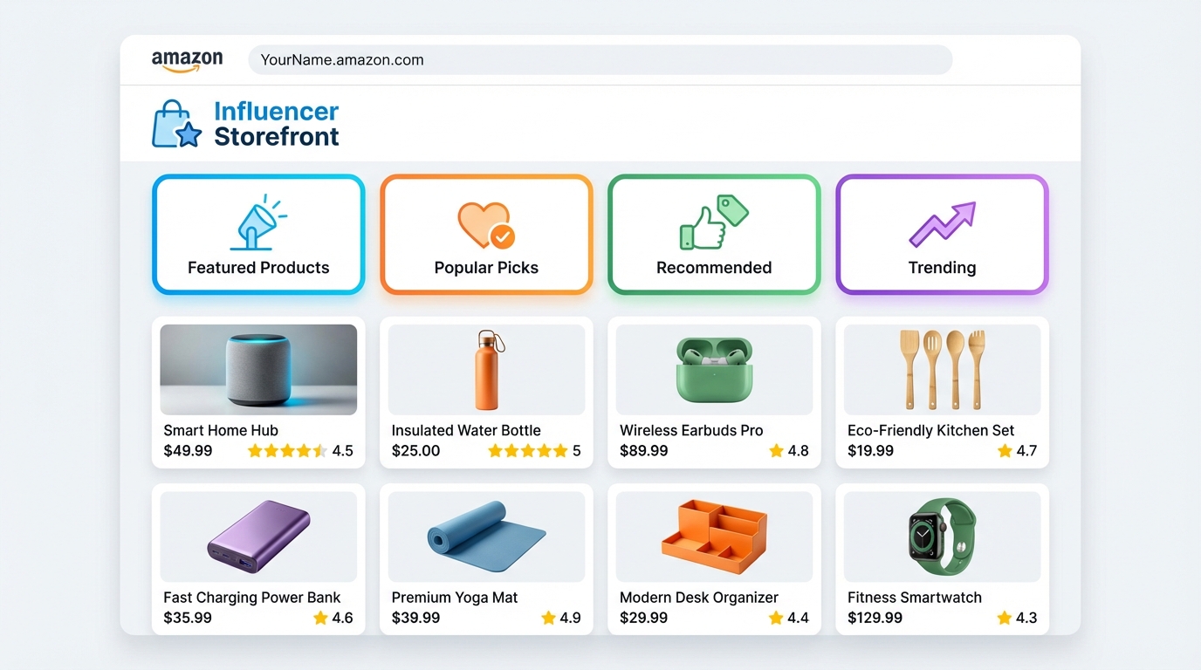The height and width of the screenshot is (670, 1201).
Task: Click the star icon beside Fitness Smartwatch rating
Action: coord(1003,618)
